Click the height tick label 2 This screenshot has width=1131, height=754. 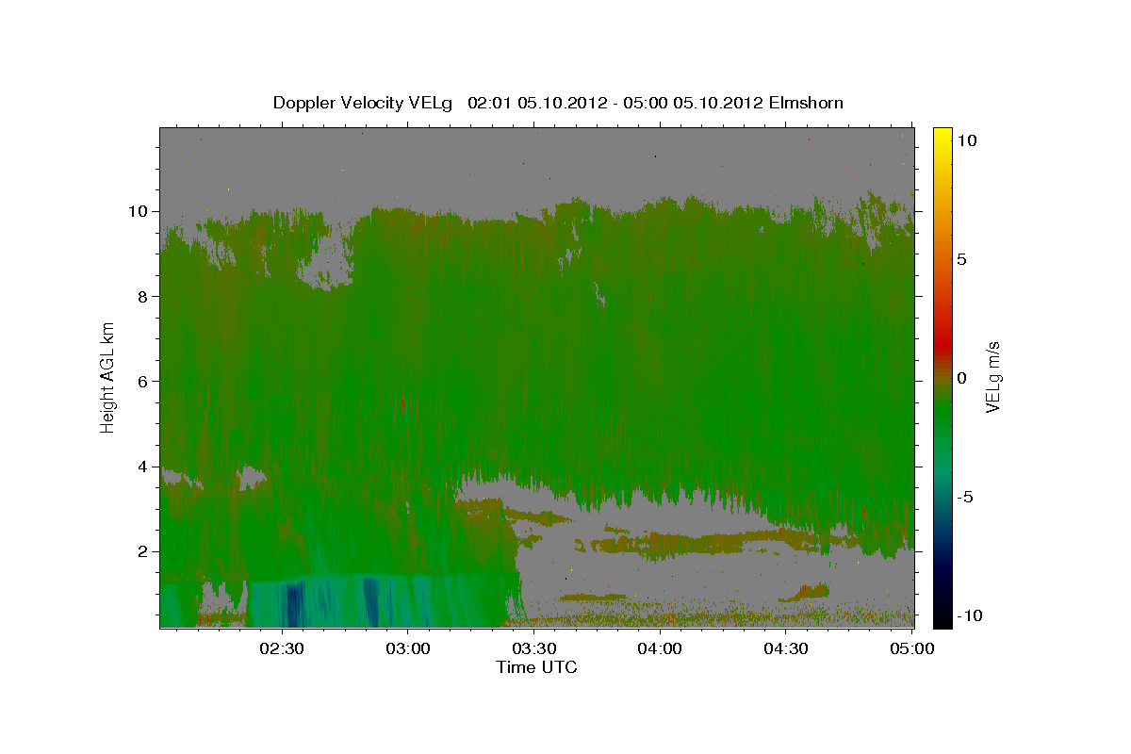point(144,551)
